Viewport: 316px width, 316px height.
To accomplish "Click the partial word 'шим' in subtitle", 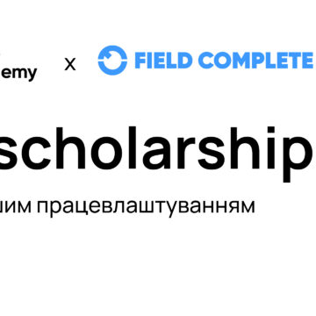I will 16,207.
